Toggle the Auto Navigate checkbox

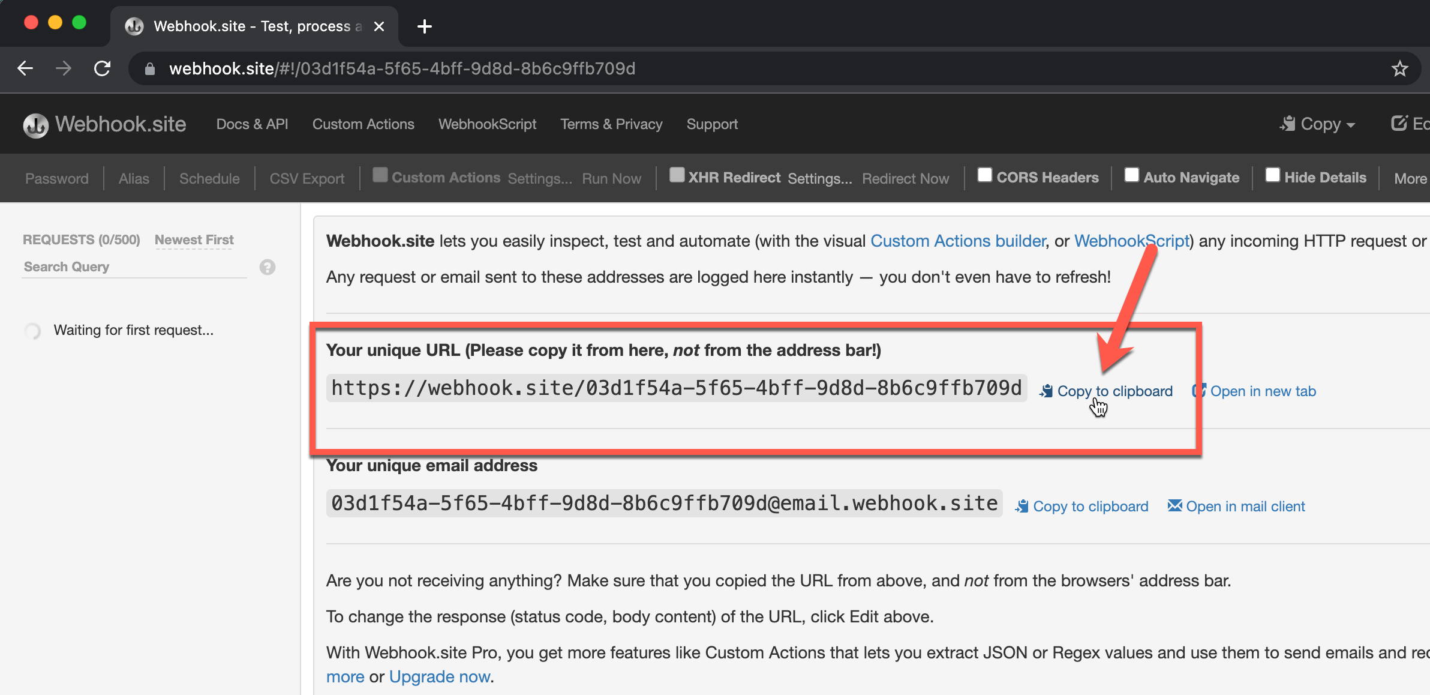1132,175
